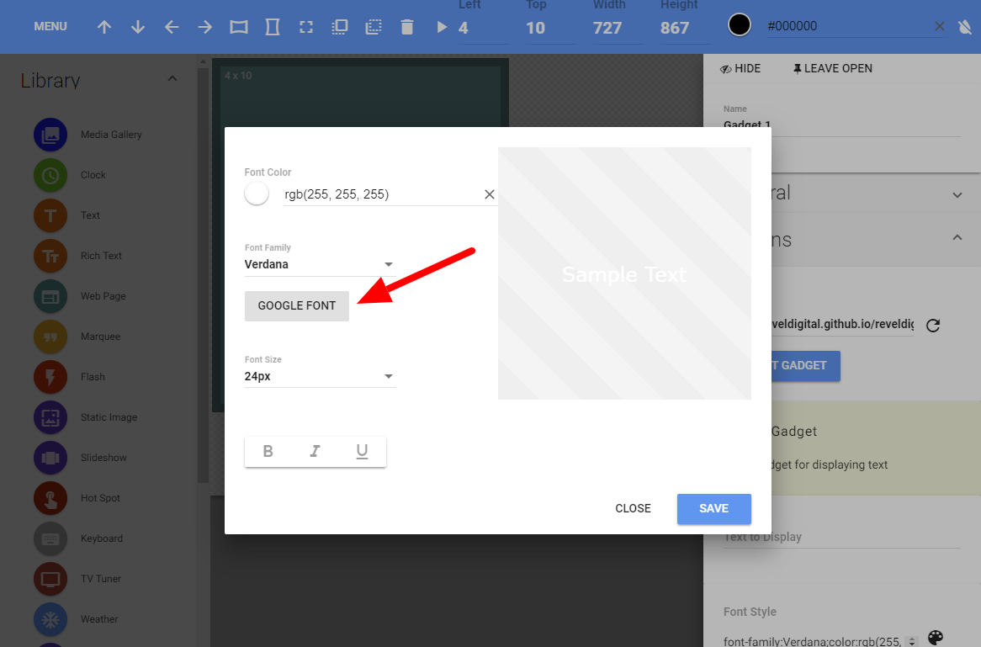The image size is (981, 647).
Task: Select the Web Page gadget icon
Action: click(x=50, y=296)
